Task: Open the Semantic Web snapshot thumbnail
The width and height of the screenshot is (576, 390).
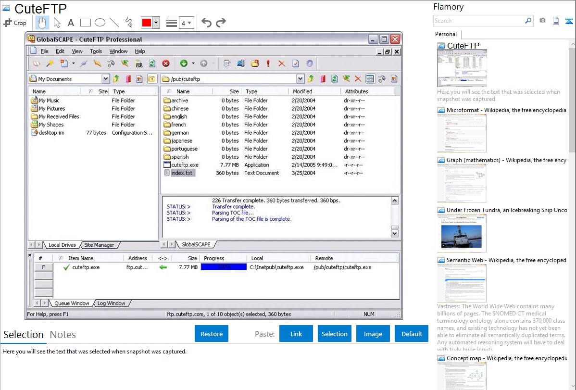Action: click(462, 283)
